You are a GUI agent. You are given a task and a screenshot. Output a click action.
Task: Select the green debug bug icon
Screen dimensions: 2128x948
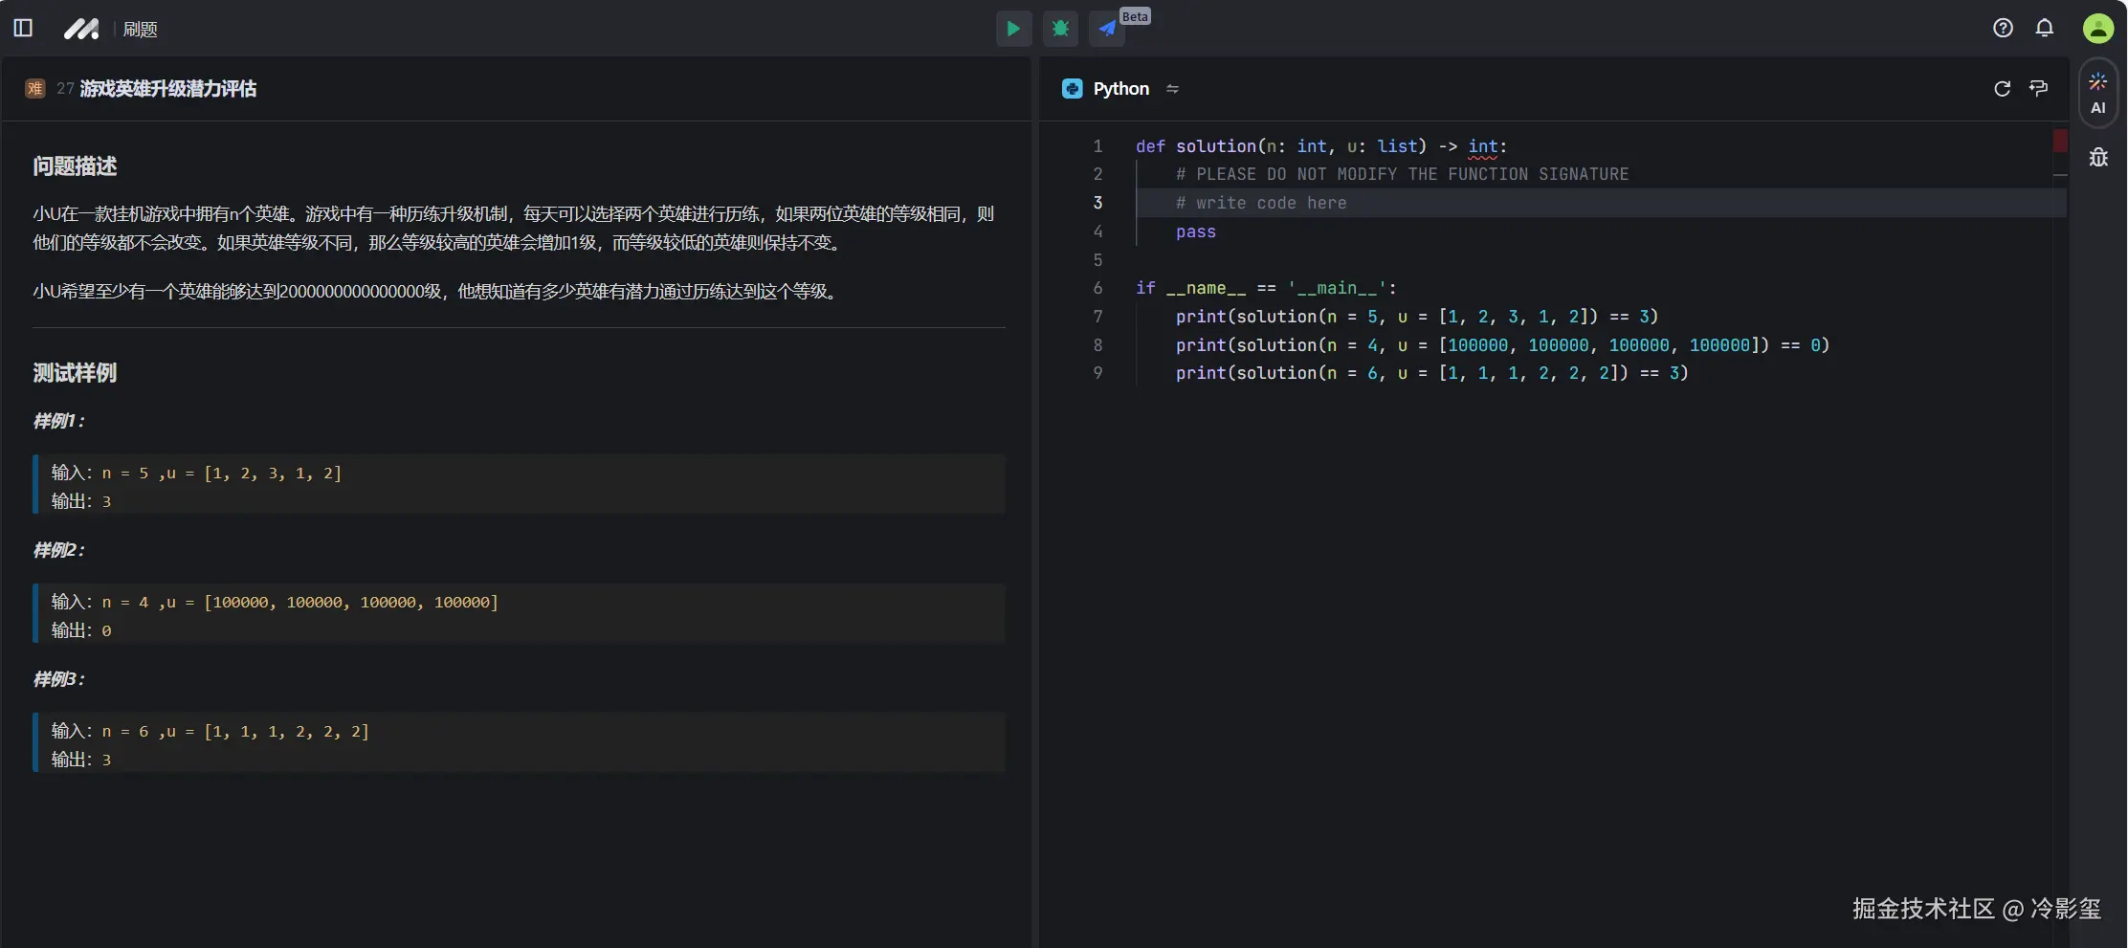[x=1060, y=29]
